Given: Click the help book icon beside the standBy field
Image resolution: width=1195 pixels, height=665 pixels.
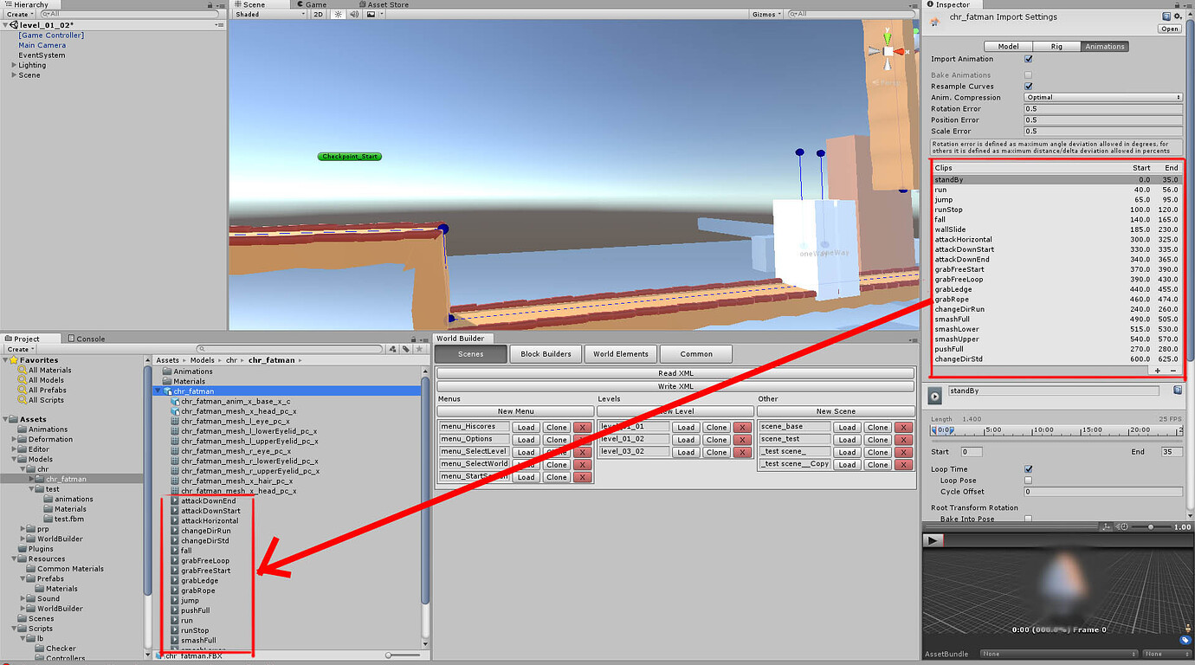Looking at the screenshot, I should click(x=1178, y=391).
